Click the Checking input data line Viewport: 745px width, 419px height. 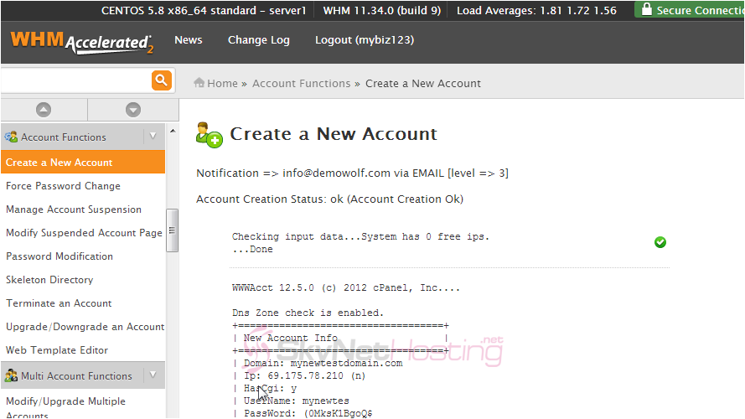click(x=360, y=236)
